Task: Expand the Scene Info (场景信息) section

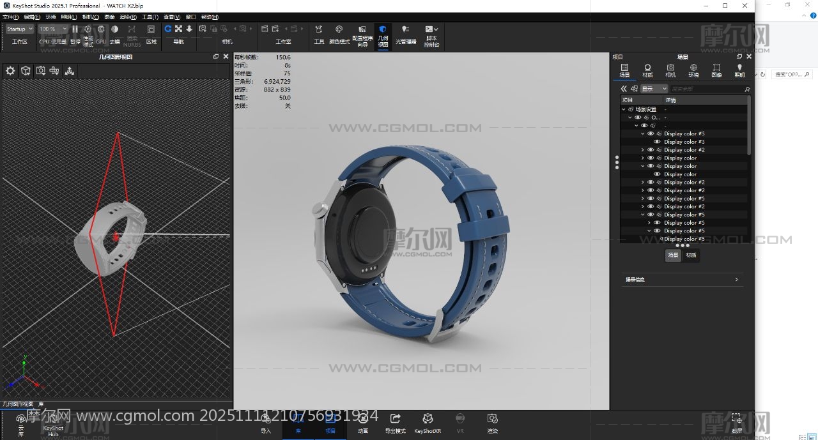Action: 681,280
